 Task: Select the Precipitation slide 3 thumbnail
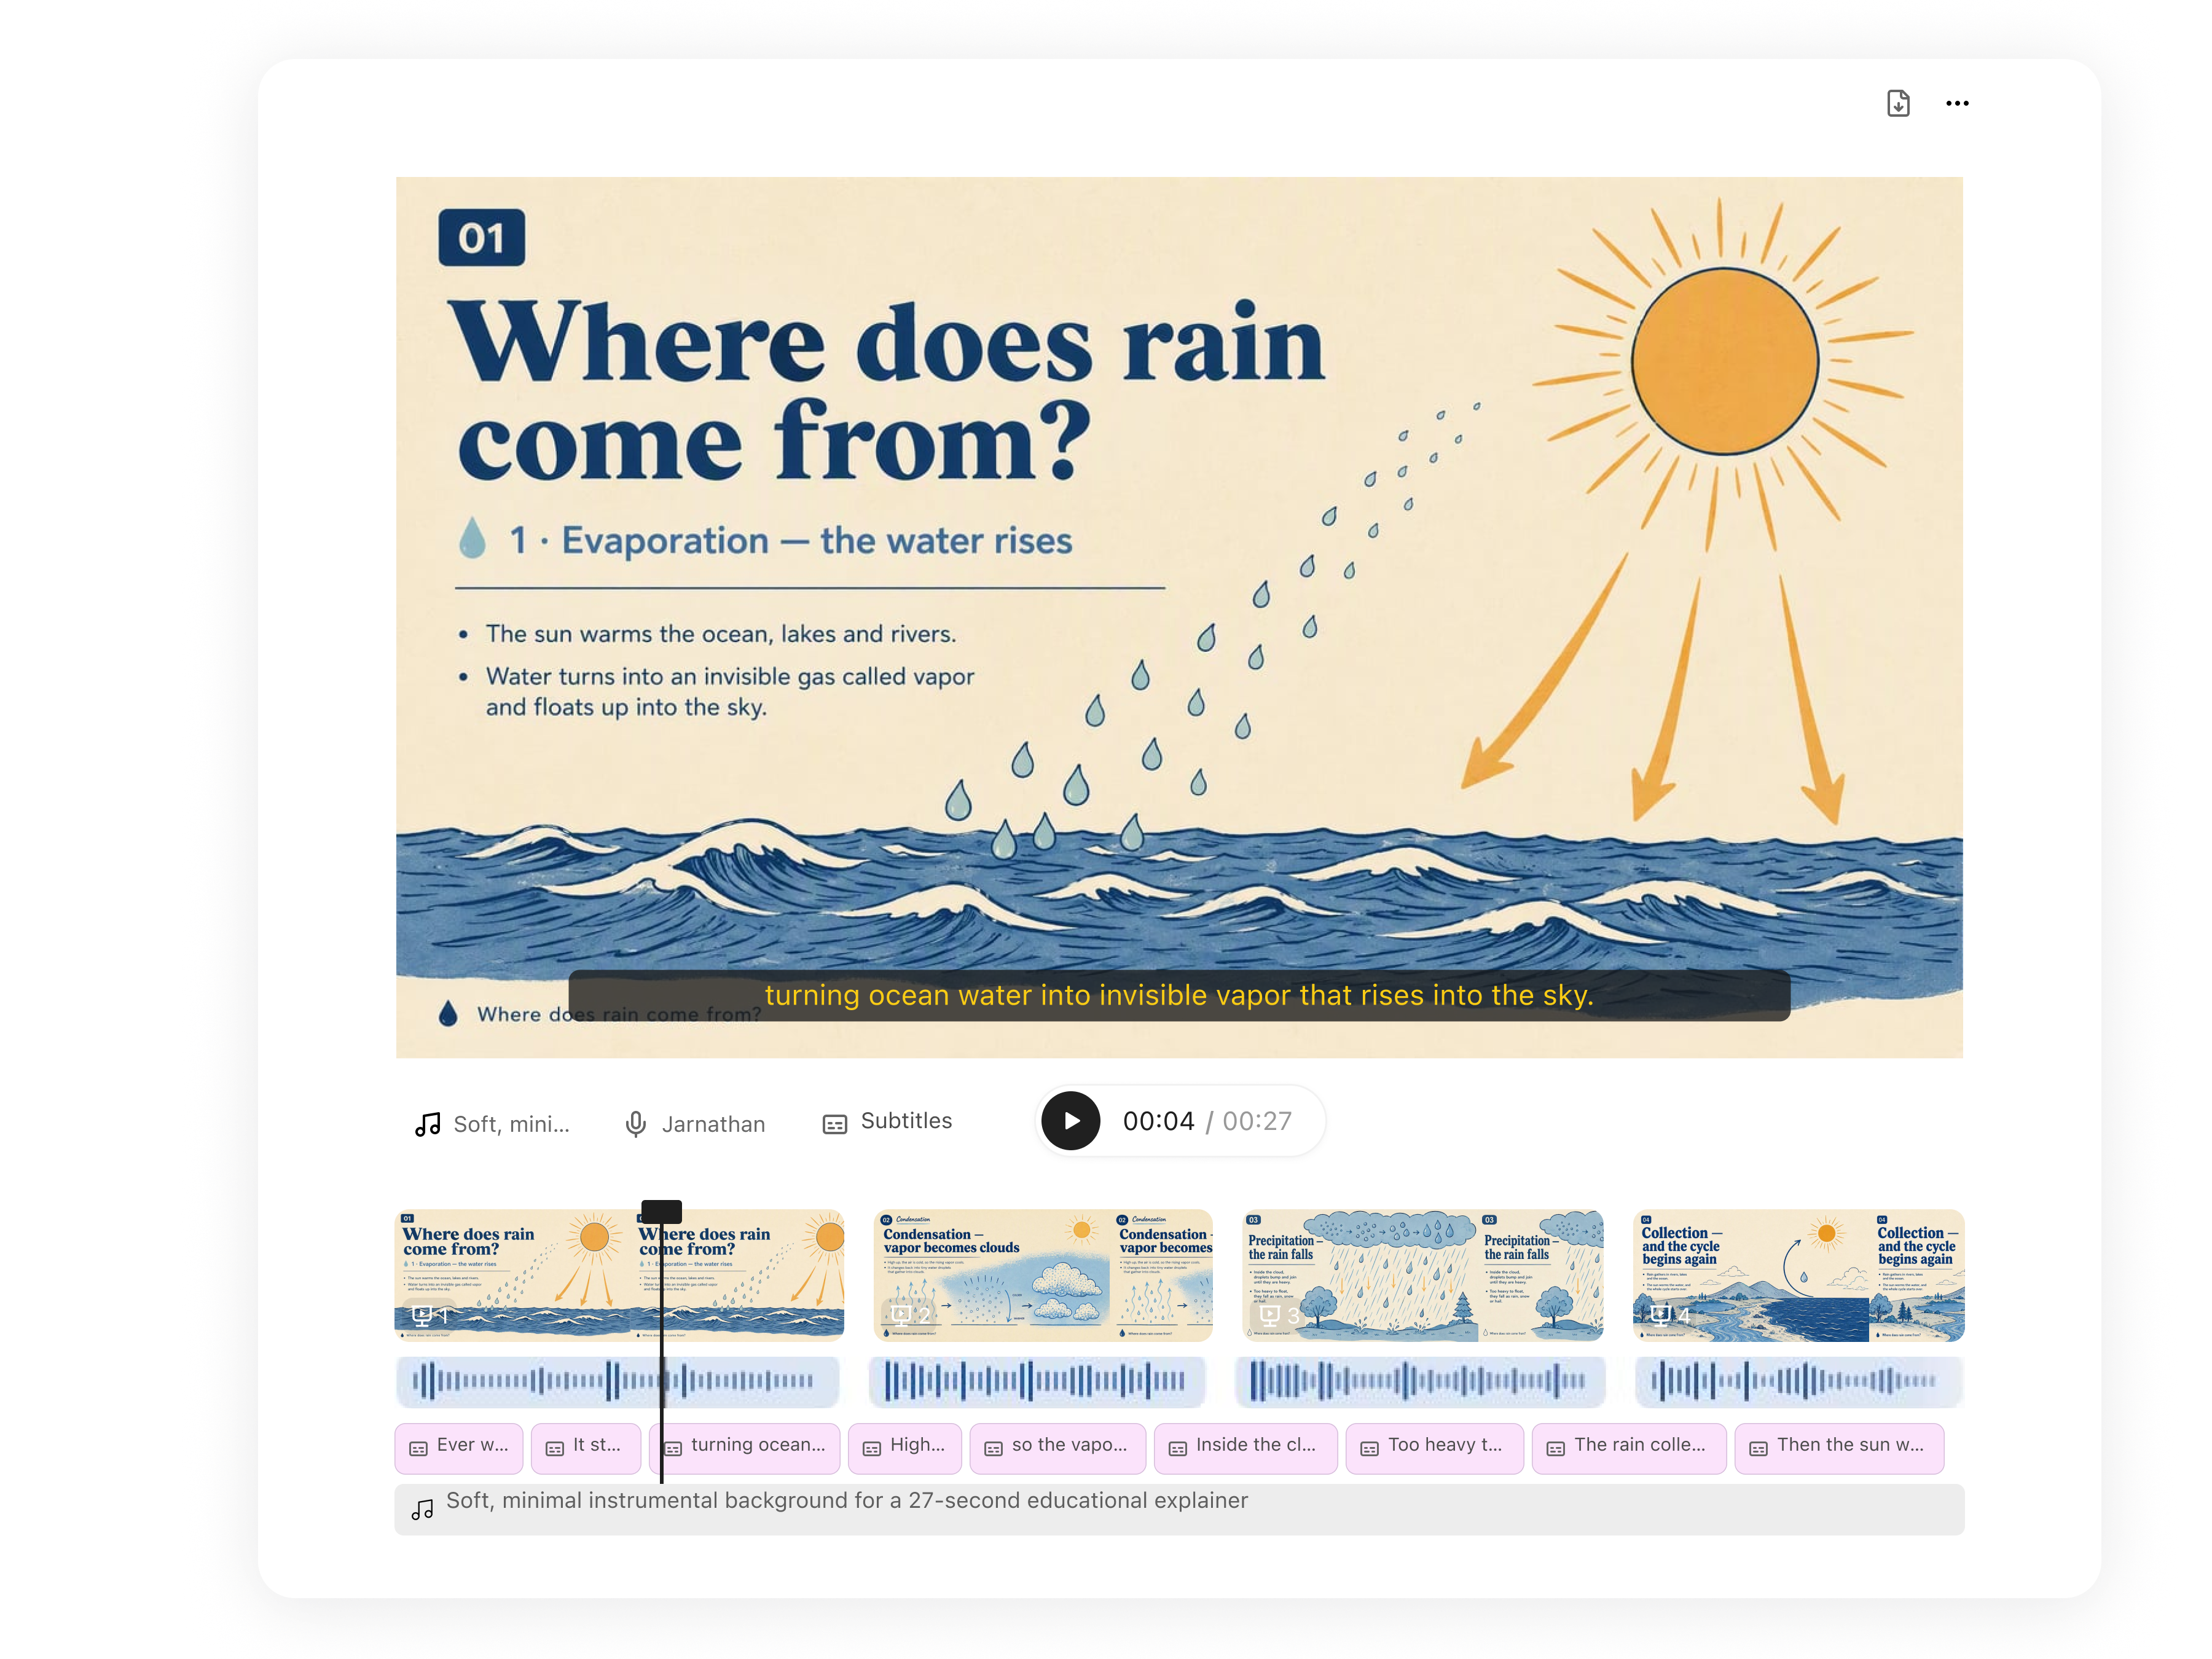click(x=1422, y=1275)
